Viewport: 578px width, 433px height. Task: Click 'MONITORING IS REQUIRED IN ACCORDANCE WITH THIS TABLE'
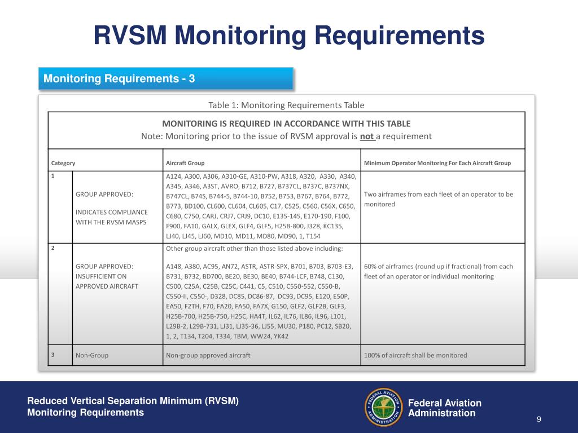(x=286, y=123)
